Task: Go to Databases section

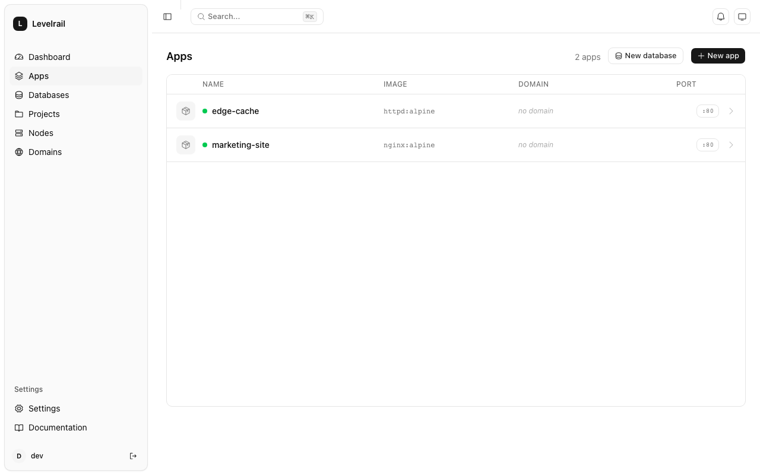Action: (76, 95)
